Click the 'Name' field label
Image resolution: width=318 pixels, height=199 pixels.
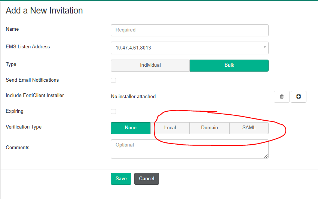(x=12, y=29)
